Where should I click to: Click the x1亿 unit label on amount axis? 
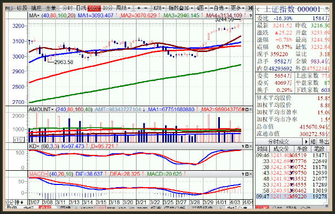tap(19, 140)
